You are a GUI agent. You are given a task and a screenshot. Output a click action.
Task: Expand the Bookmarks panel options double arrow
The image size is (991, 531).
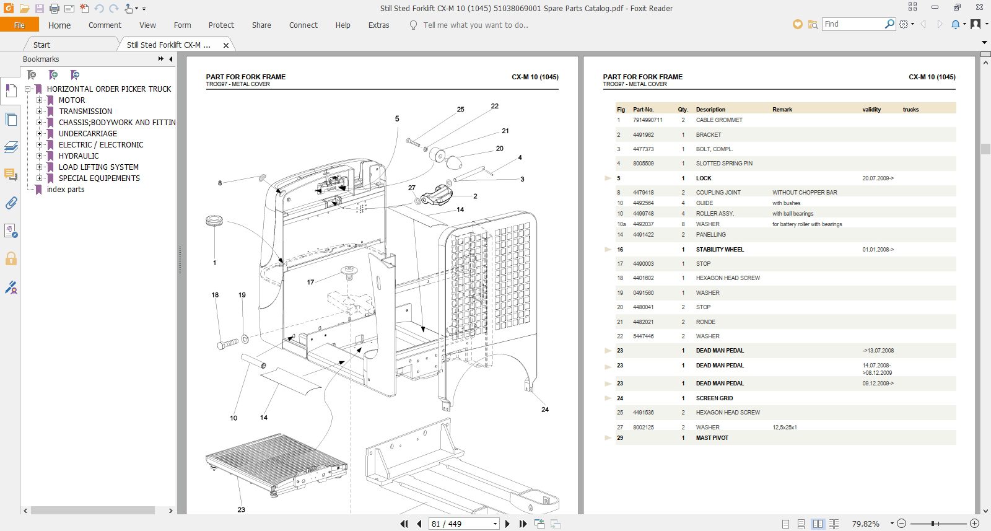161,59
